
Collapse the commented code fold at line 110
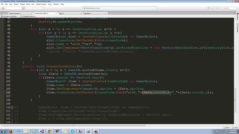(12, 108)
